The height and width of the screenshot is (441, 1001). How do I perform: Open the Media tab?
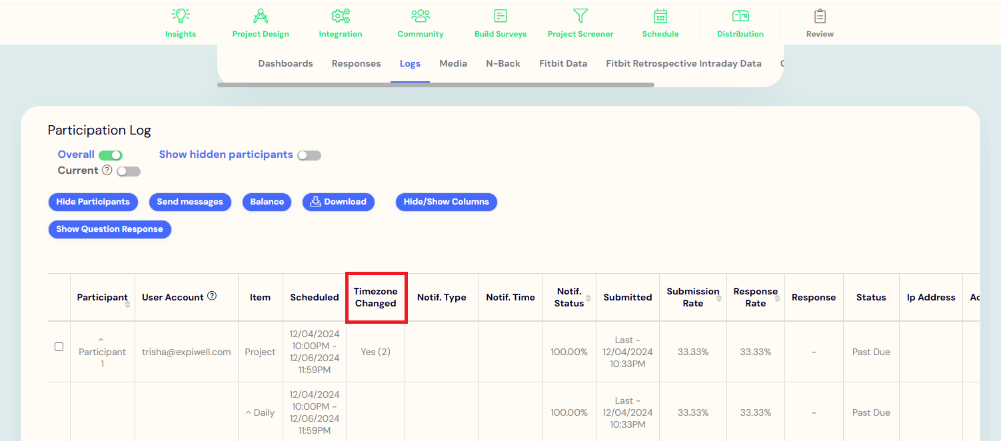(453, 64)
